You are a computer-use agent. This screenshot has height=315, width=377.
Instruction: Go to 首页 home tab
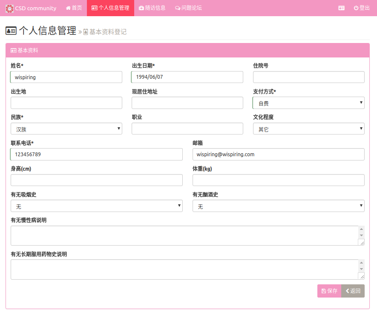point(74,8)
